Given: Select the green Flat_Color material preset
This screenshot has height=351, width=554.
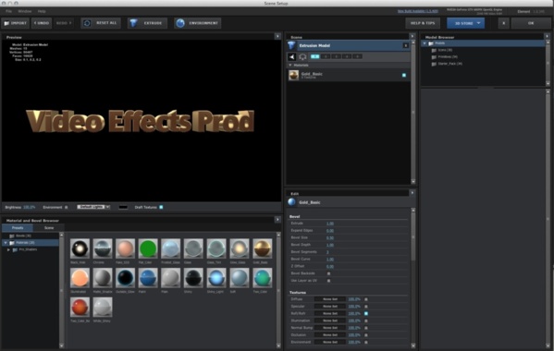Looking at the screenshot, I should click(148, 248).
